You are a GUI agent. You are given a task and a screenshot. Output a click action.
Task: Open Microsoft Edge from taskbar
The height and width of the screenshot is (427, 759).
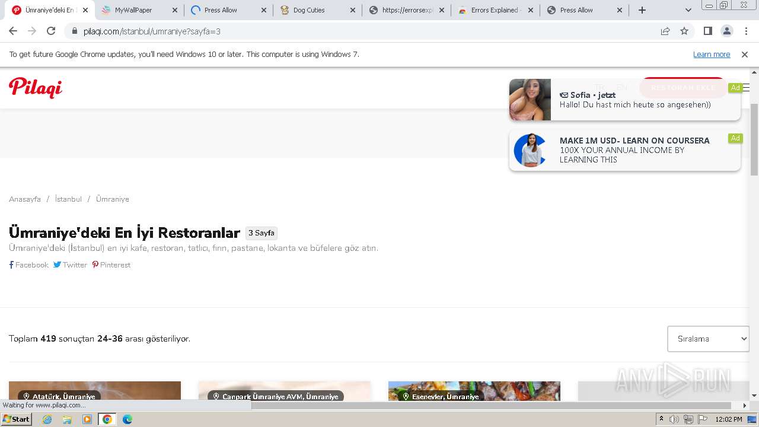pyautogui.click(x=127, y=419)
